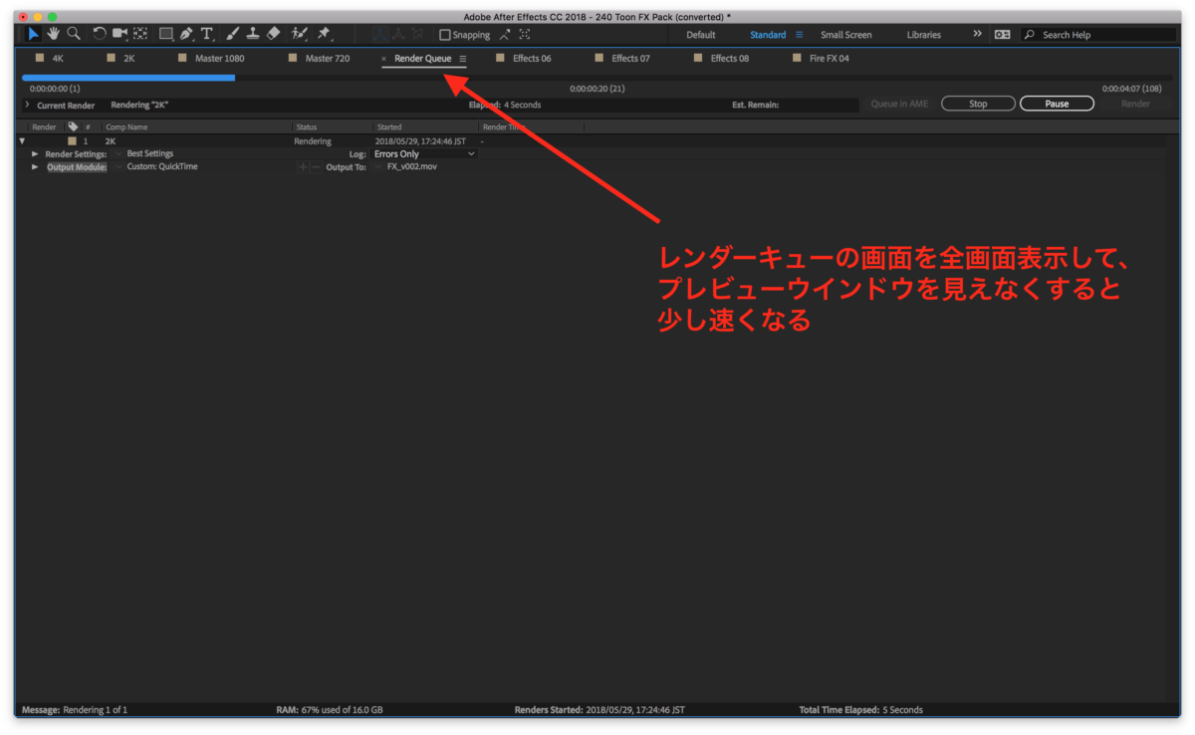Select the Brush tool

point(232,34)
